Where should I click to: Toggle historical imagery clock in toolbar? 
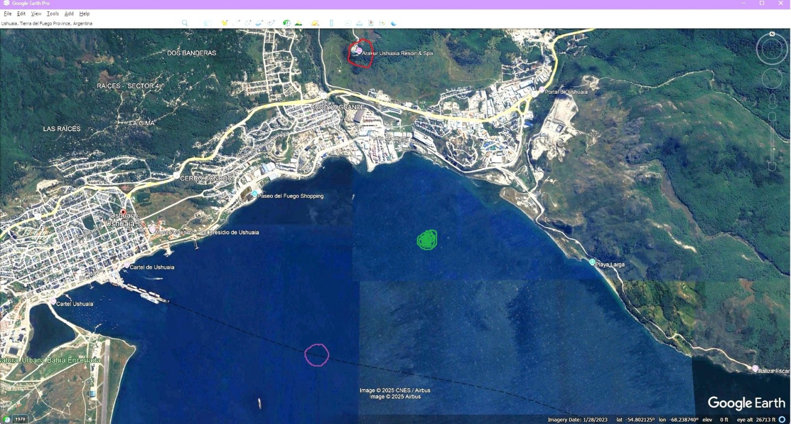coord(286,23)
